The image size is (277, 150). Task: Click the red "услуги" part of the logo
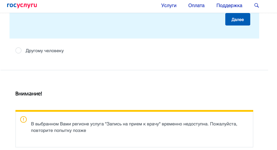(x=27, y=5)
